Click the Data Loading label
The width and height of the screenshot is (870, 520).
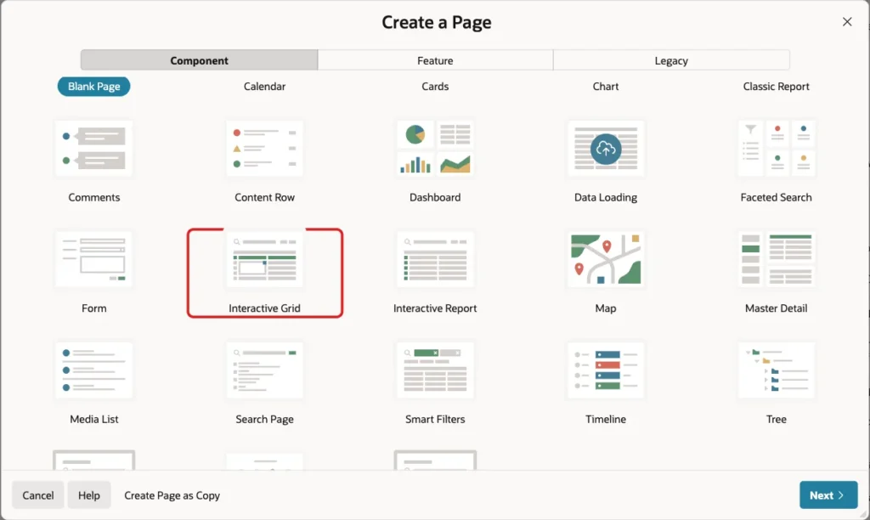[605, 197]
